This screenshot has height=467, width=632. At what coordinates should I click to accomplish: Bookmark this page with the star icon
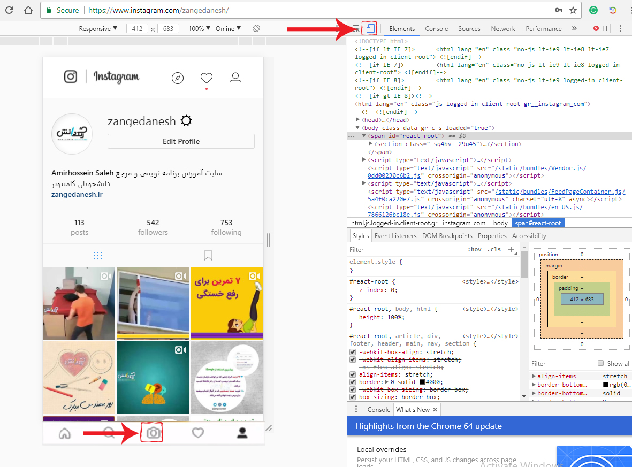coord(573,10)
